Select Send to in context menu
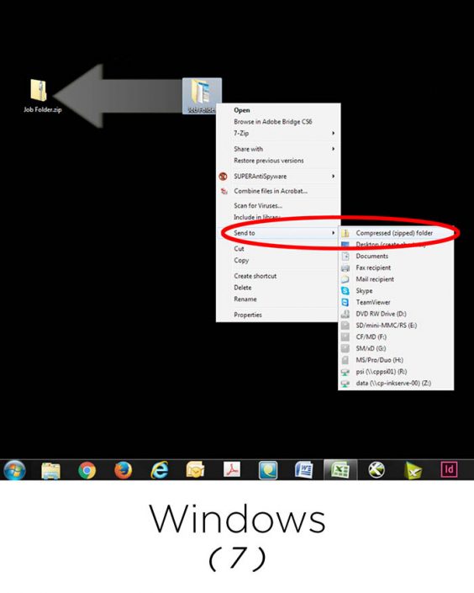Image resolution: width=474 pixels, height=593 pixels. (x=278, y=233)
